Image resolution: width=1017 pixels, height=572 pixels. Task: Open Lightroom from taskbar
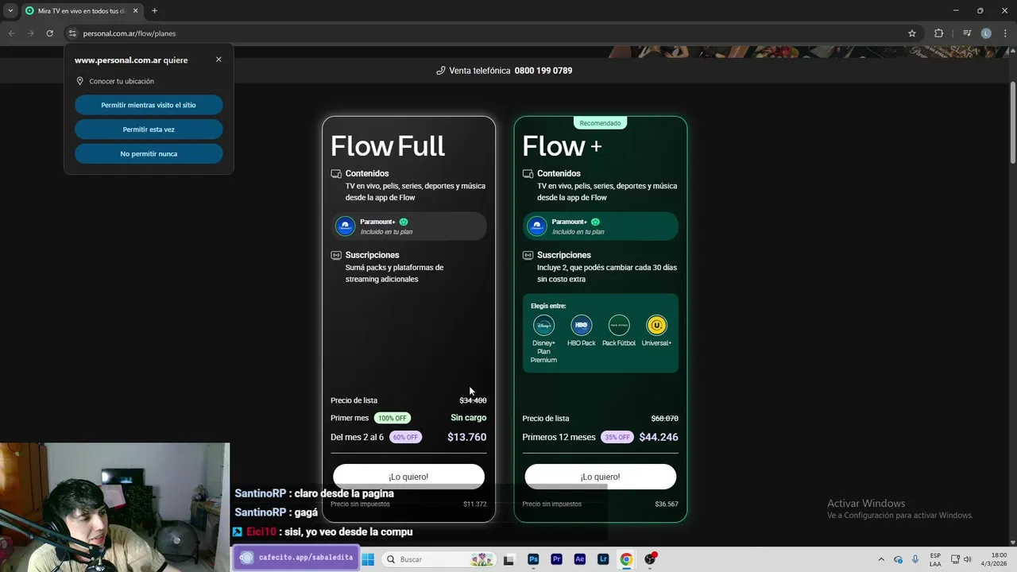(603, 559)
